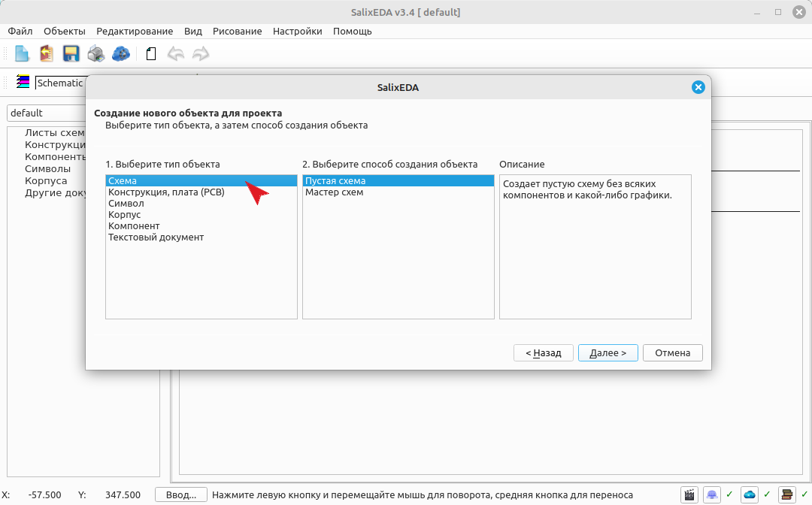This screenshot has width=812, height=505.
Task: Select Другие документы tree item
Action: [x=54, y=193]
